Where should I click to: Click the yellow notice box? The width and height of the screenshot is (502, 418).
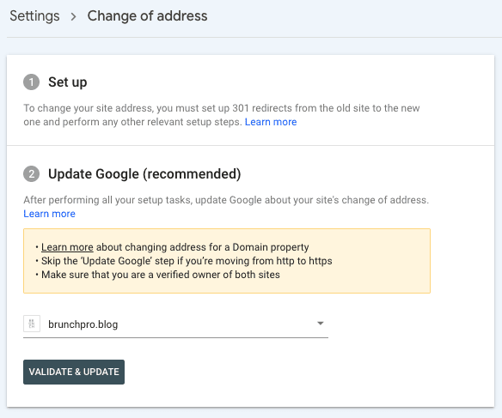pos(227,261)
